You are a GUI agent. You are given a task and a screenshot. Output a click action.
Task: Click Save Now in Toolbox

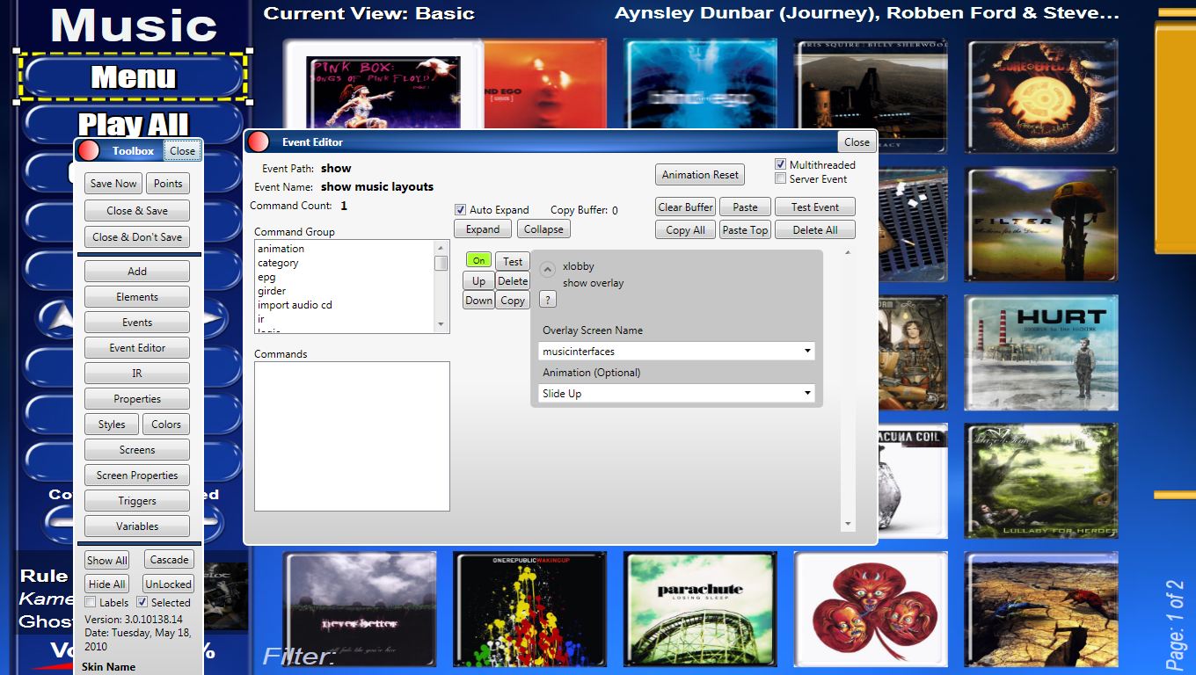point(113,184)
